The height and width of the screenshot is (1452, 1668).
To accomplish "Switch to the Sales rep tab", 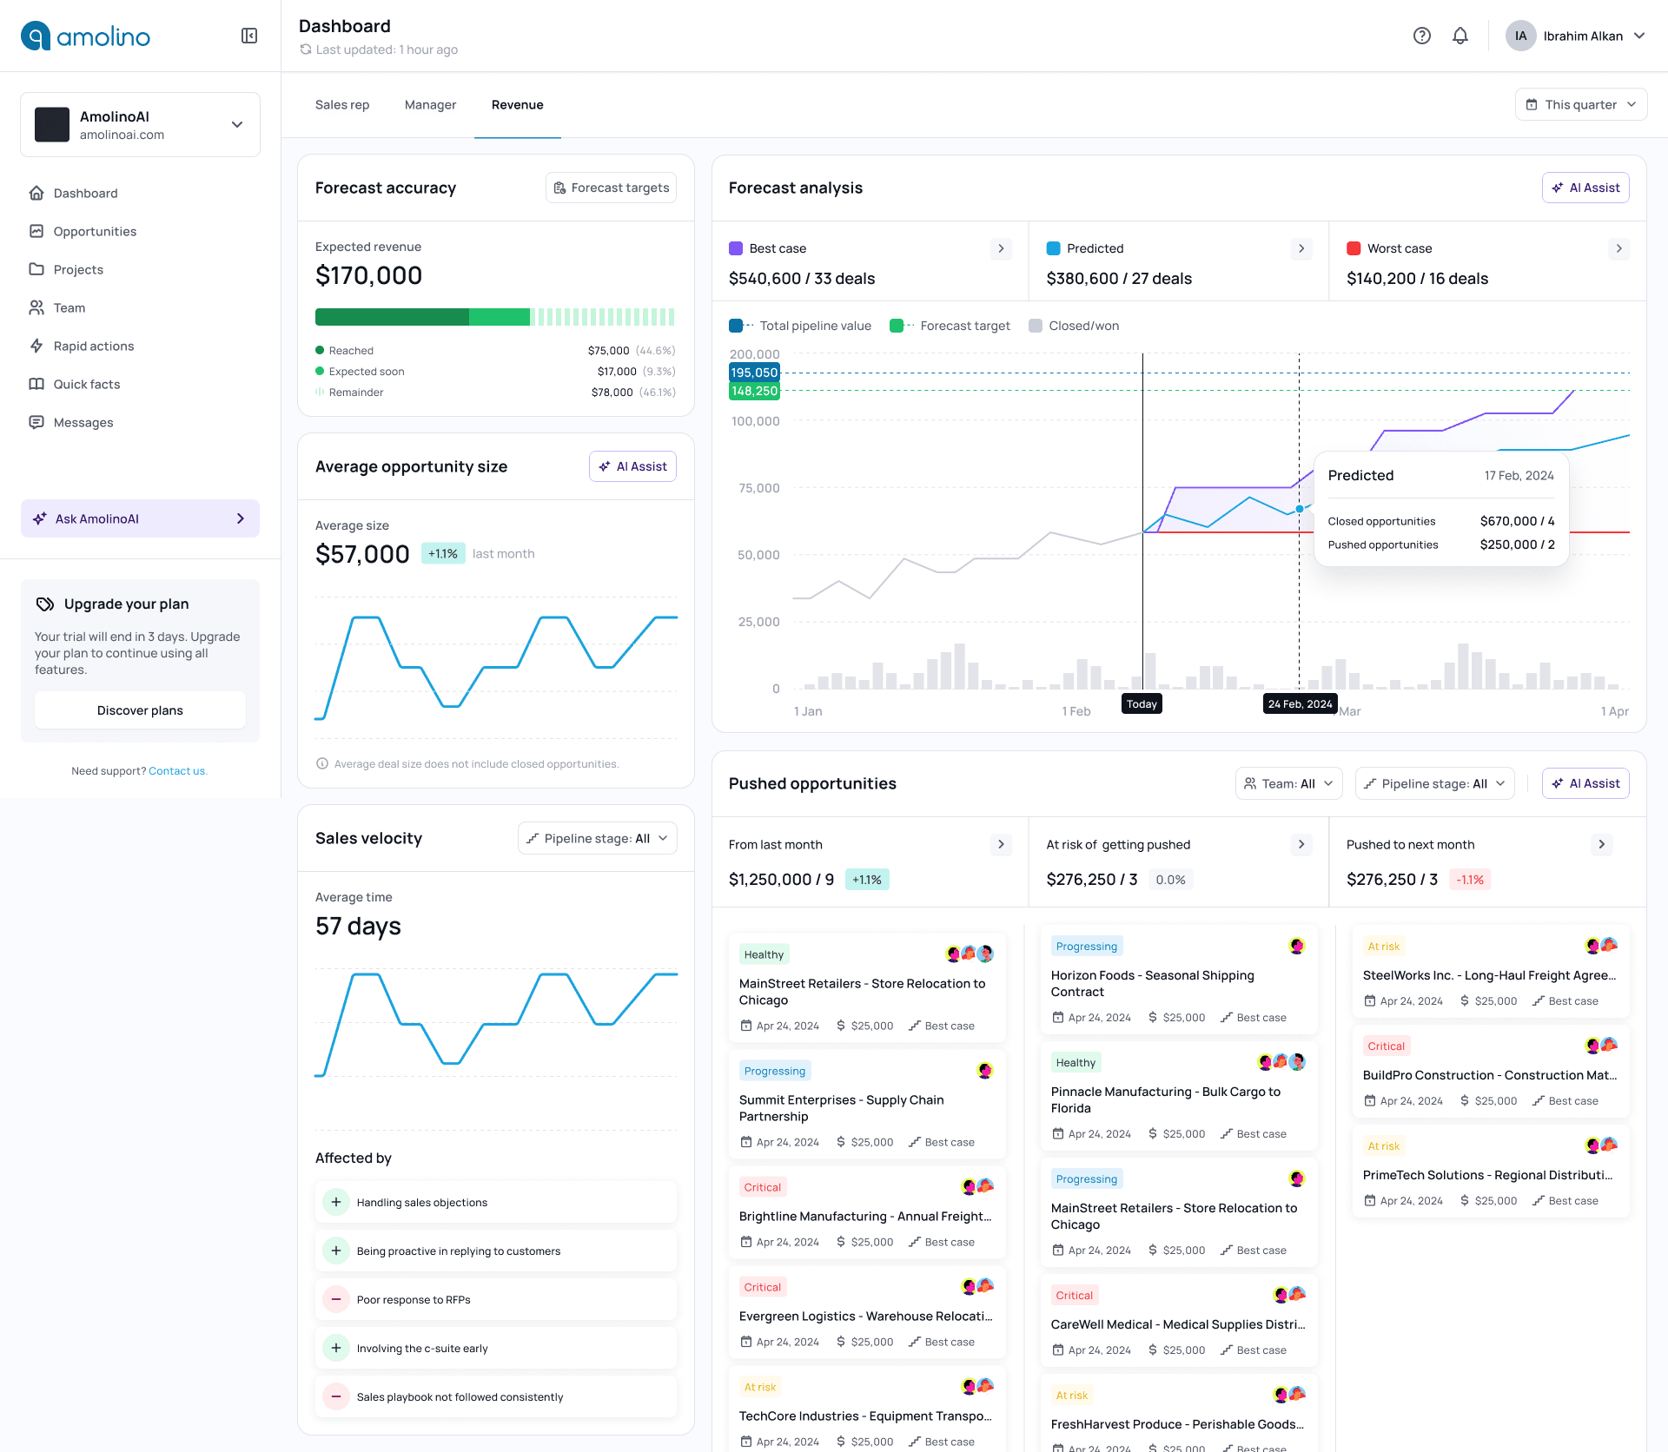I will click(341, 104).
